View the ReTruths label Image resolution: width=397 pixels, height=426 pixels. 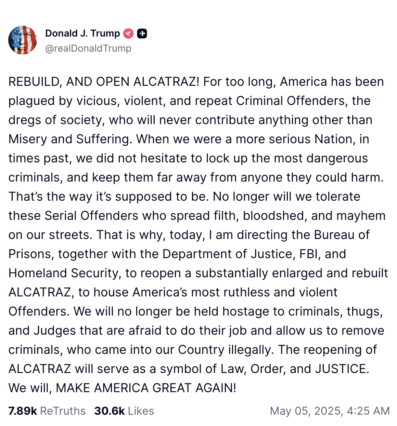pyautogui.click(x=63, y=411)
